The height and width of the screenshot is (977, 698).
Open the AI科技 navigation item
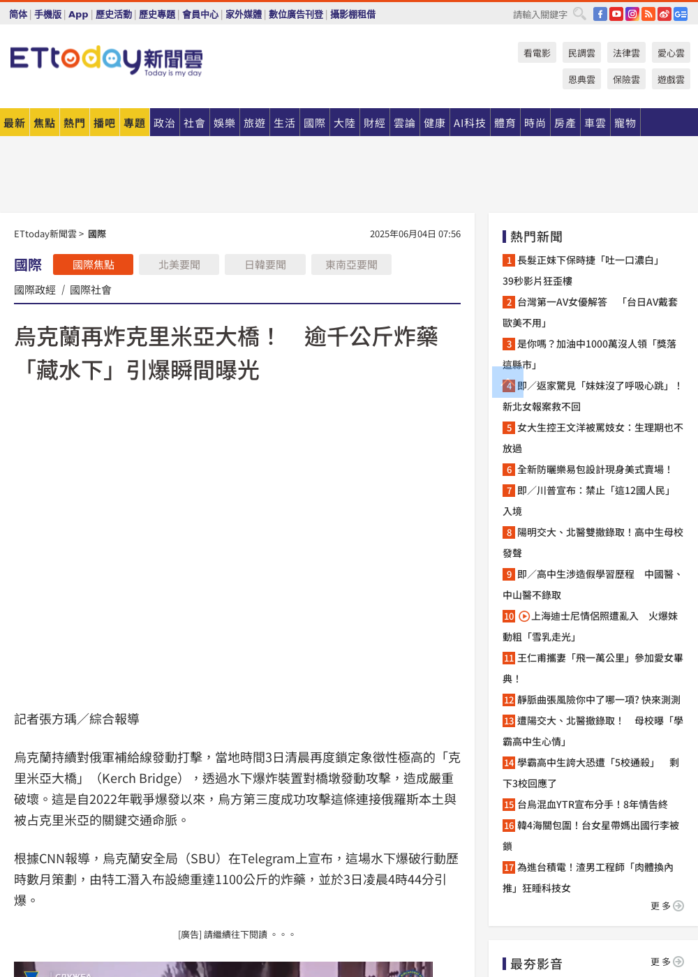tap(470, 123)
